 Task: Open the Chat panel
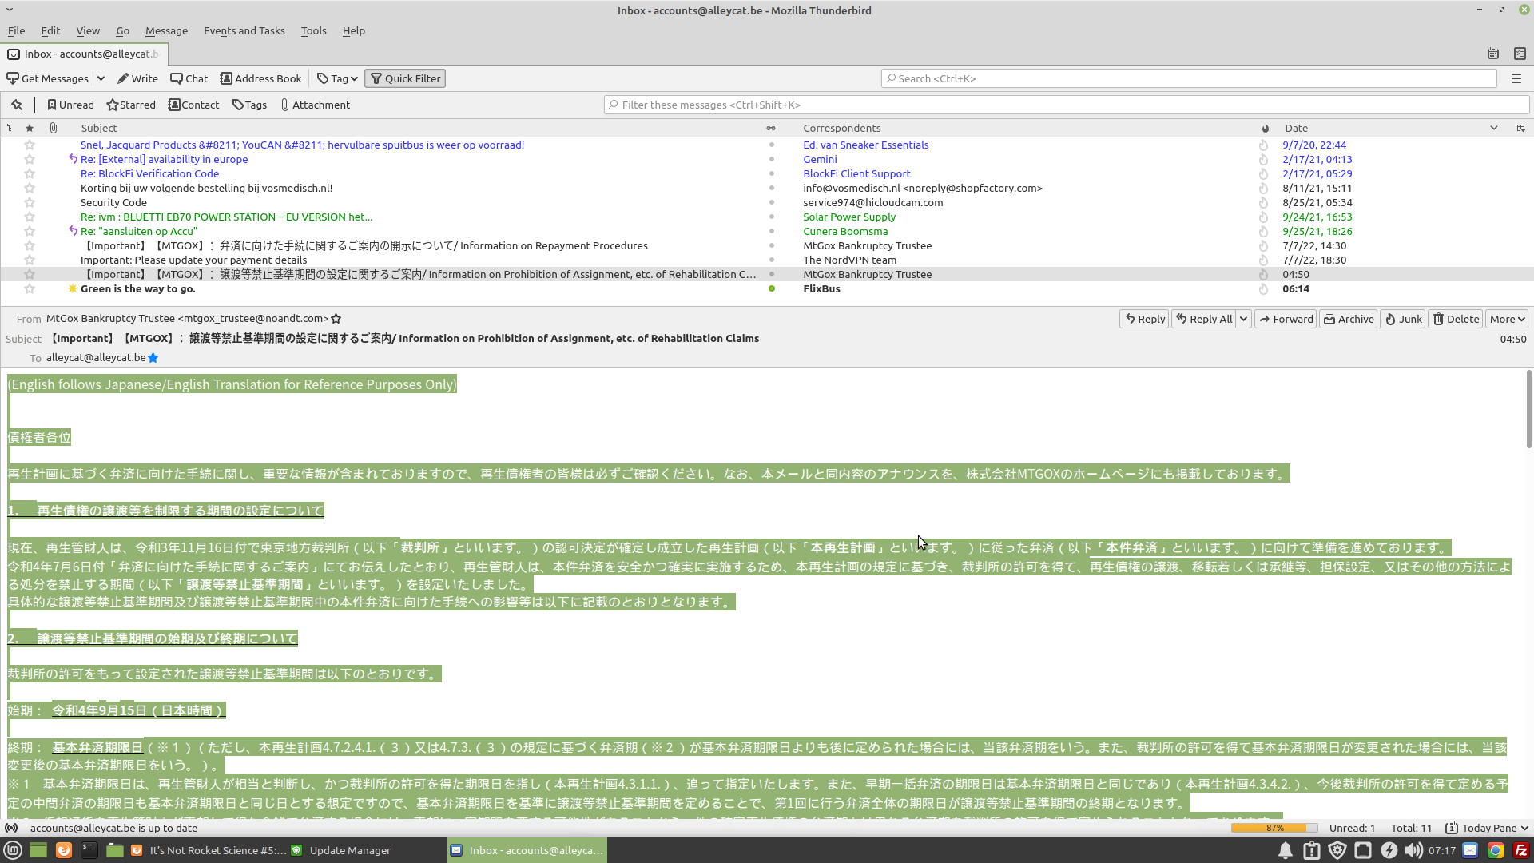pyautogui.click(x=189, y=78)
